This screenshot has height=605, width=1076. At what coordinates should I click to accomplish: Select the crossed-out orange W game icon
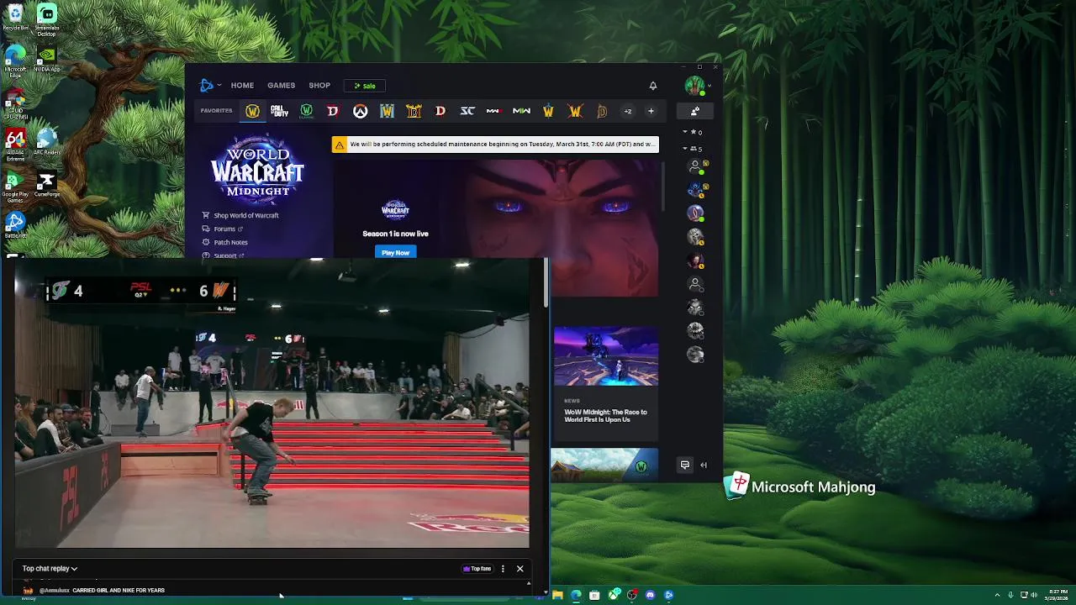coord(575,111)
